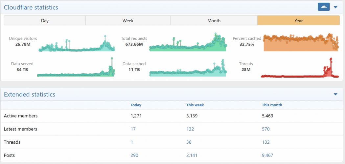Click the Active members row label
Screen dimensions: 345x164
pos(21,116)
